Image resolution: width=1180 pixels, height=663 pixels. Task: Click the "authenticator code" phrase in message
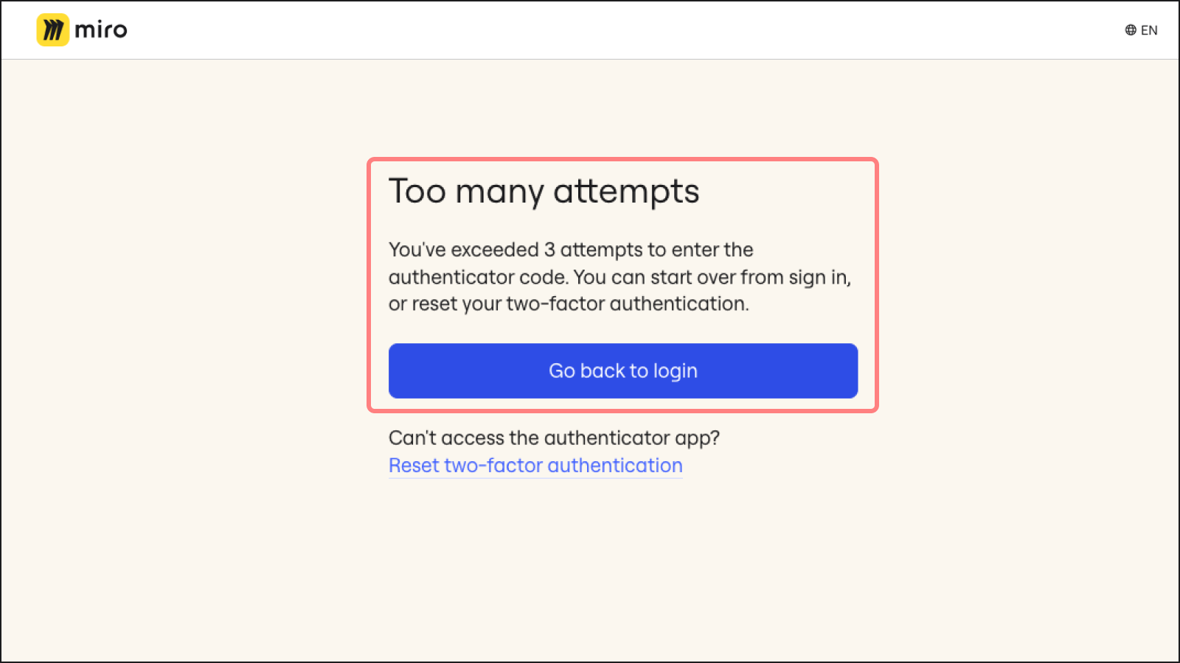pos(478,277)
